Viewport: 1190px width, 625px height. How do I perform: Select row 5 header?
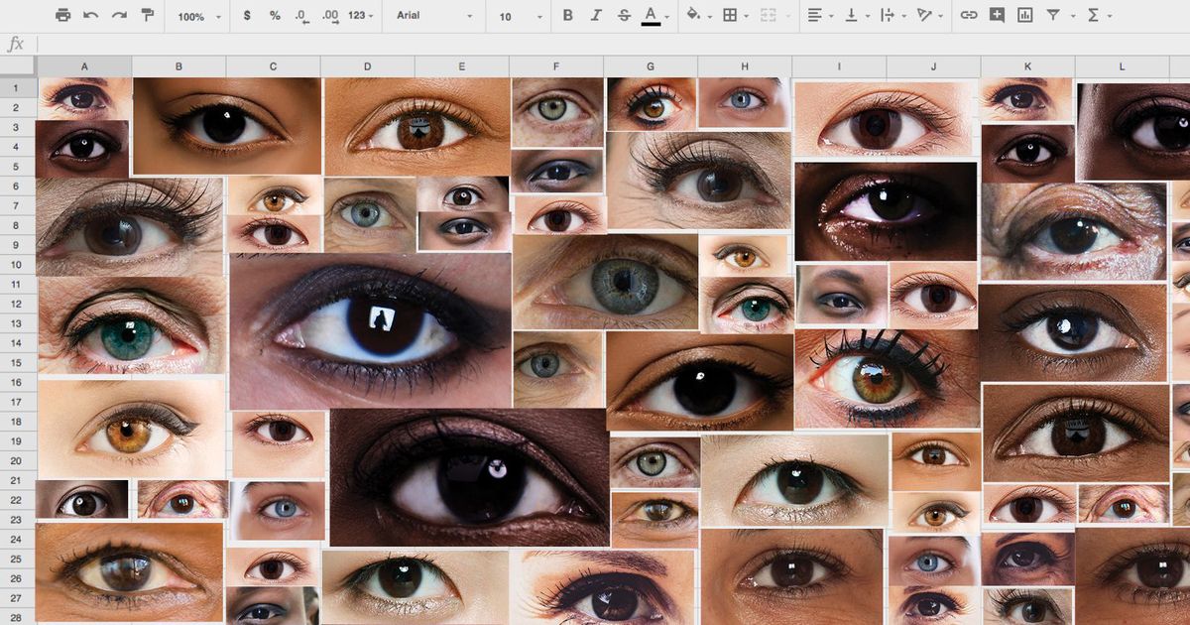pyautogui.click(x=18, y=166)
